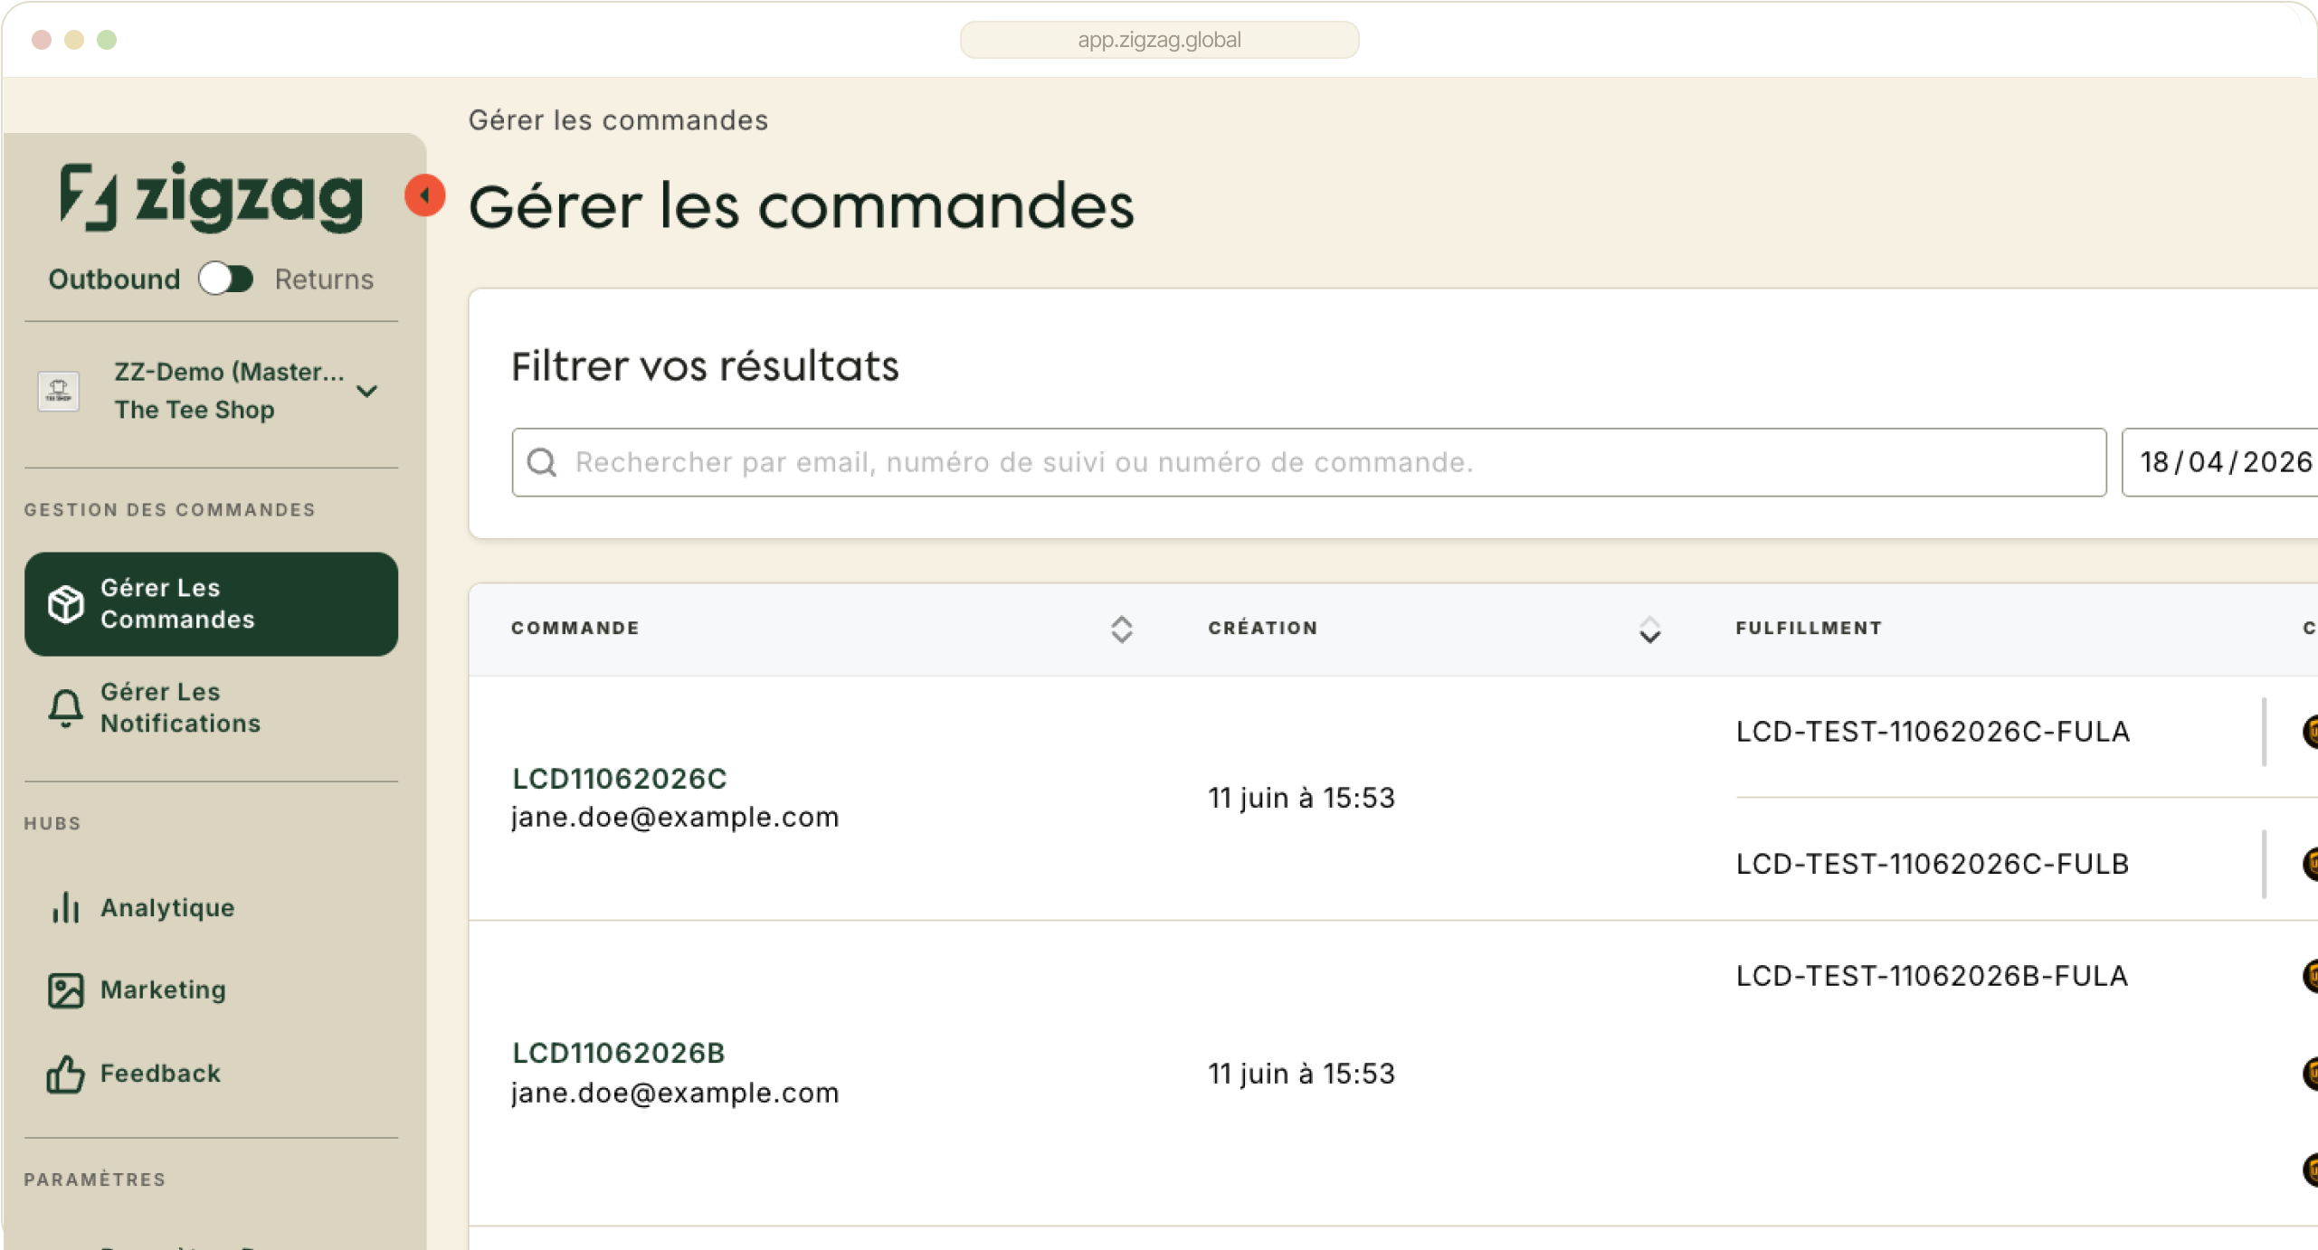Image resolution: width=2318 pixels, height=1250 pixels.
Task: Select fulfillment LCD-TEST-11062026C-FULB
Action: [1933, 864]
